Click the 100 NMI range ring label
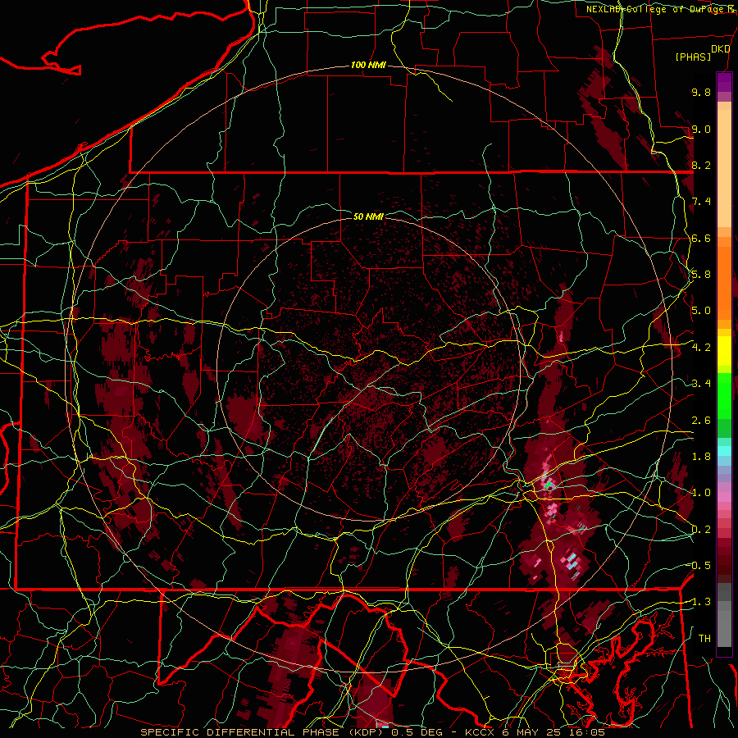 (368, 65)
